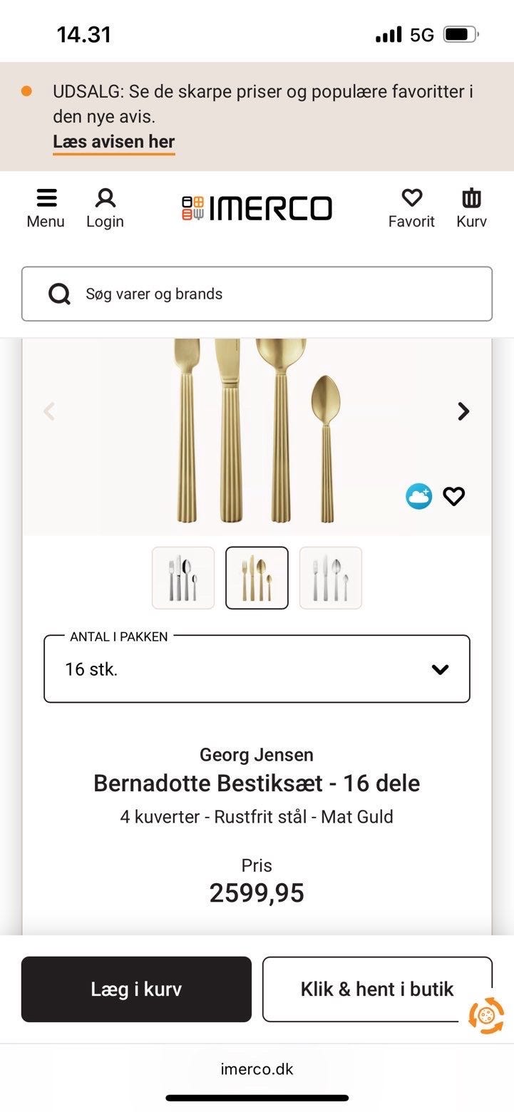Show next product image with right chevron
Viewport: 514px width, 1112px height.
(463, 411)
